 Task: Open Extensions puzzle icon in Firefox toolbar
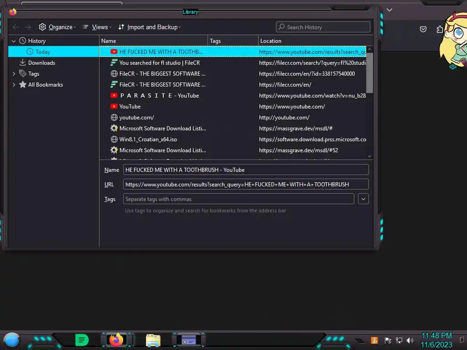[x=440, y=29]
